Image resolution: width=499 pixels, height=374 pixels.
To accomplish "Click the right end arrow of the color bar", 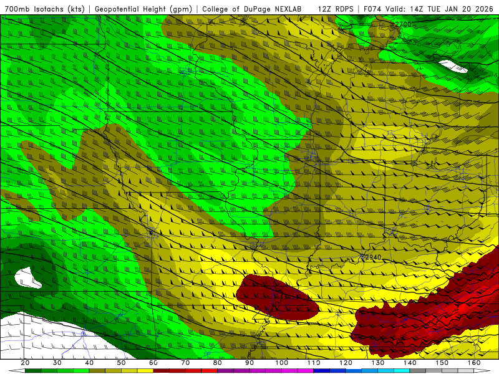I will [482, 371].
